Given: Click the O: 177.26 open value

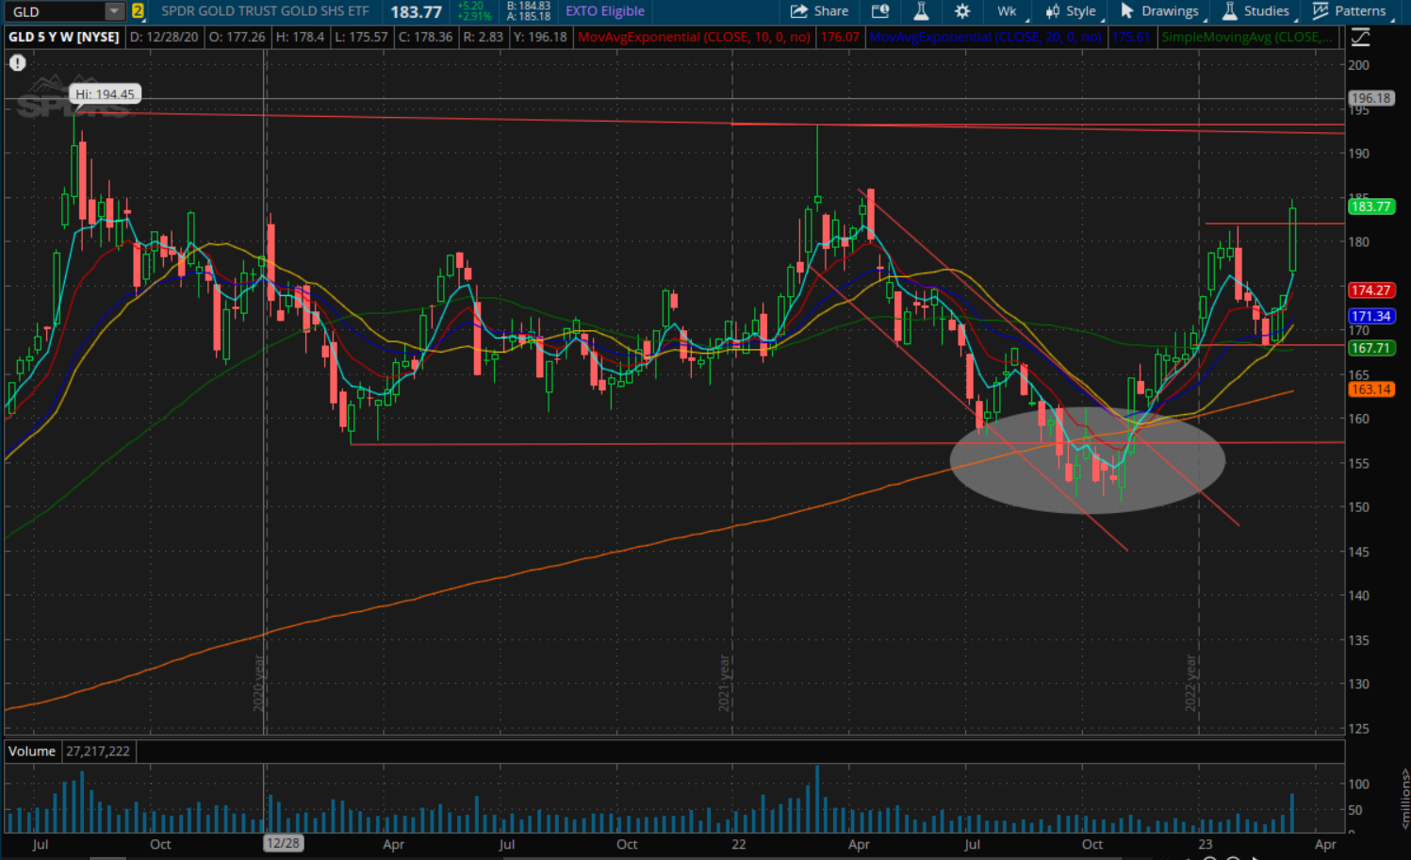Looking at the screenshot, I should tap(237, 37).
